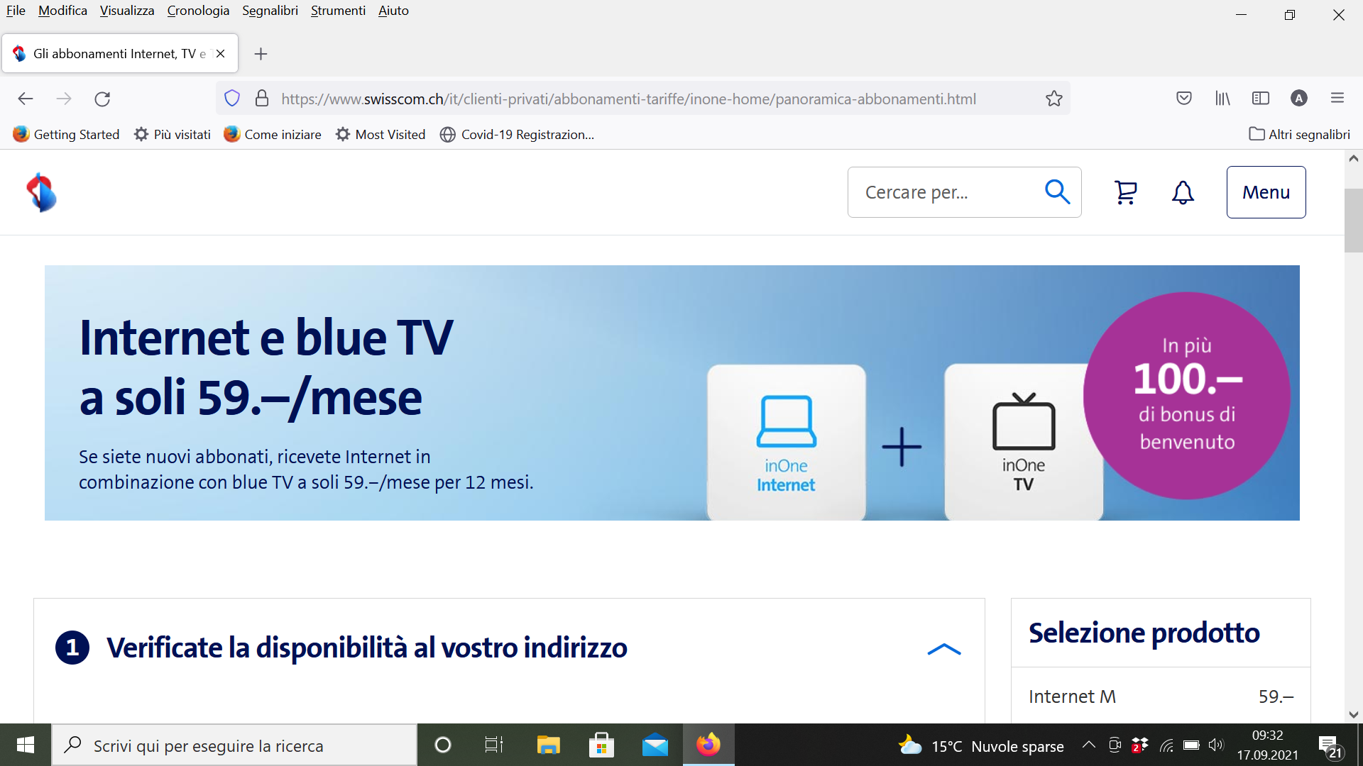
Task: Open Task View on the taskbar
Action: [x=493, y=745]
